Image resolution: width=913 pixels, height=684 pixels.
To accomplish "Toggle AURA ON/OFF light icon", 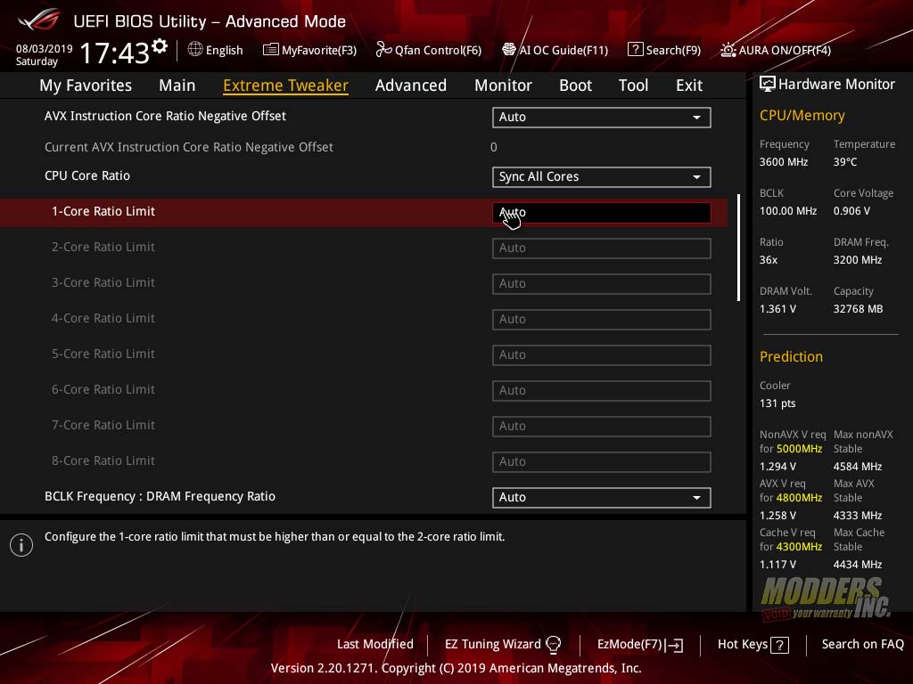I will click(728, 50).
